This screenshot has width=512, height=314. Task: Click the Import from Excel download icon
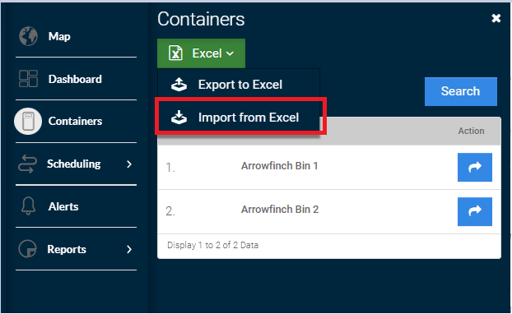point(179,118)
